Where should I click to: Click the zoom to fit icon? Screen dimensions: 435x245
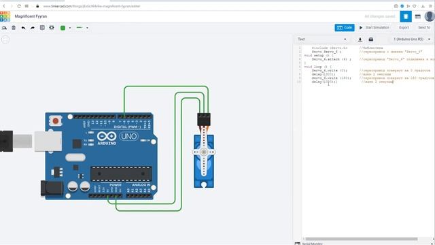click(5, 39)
